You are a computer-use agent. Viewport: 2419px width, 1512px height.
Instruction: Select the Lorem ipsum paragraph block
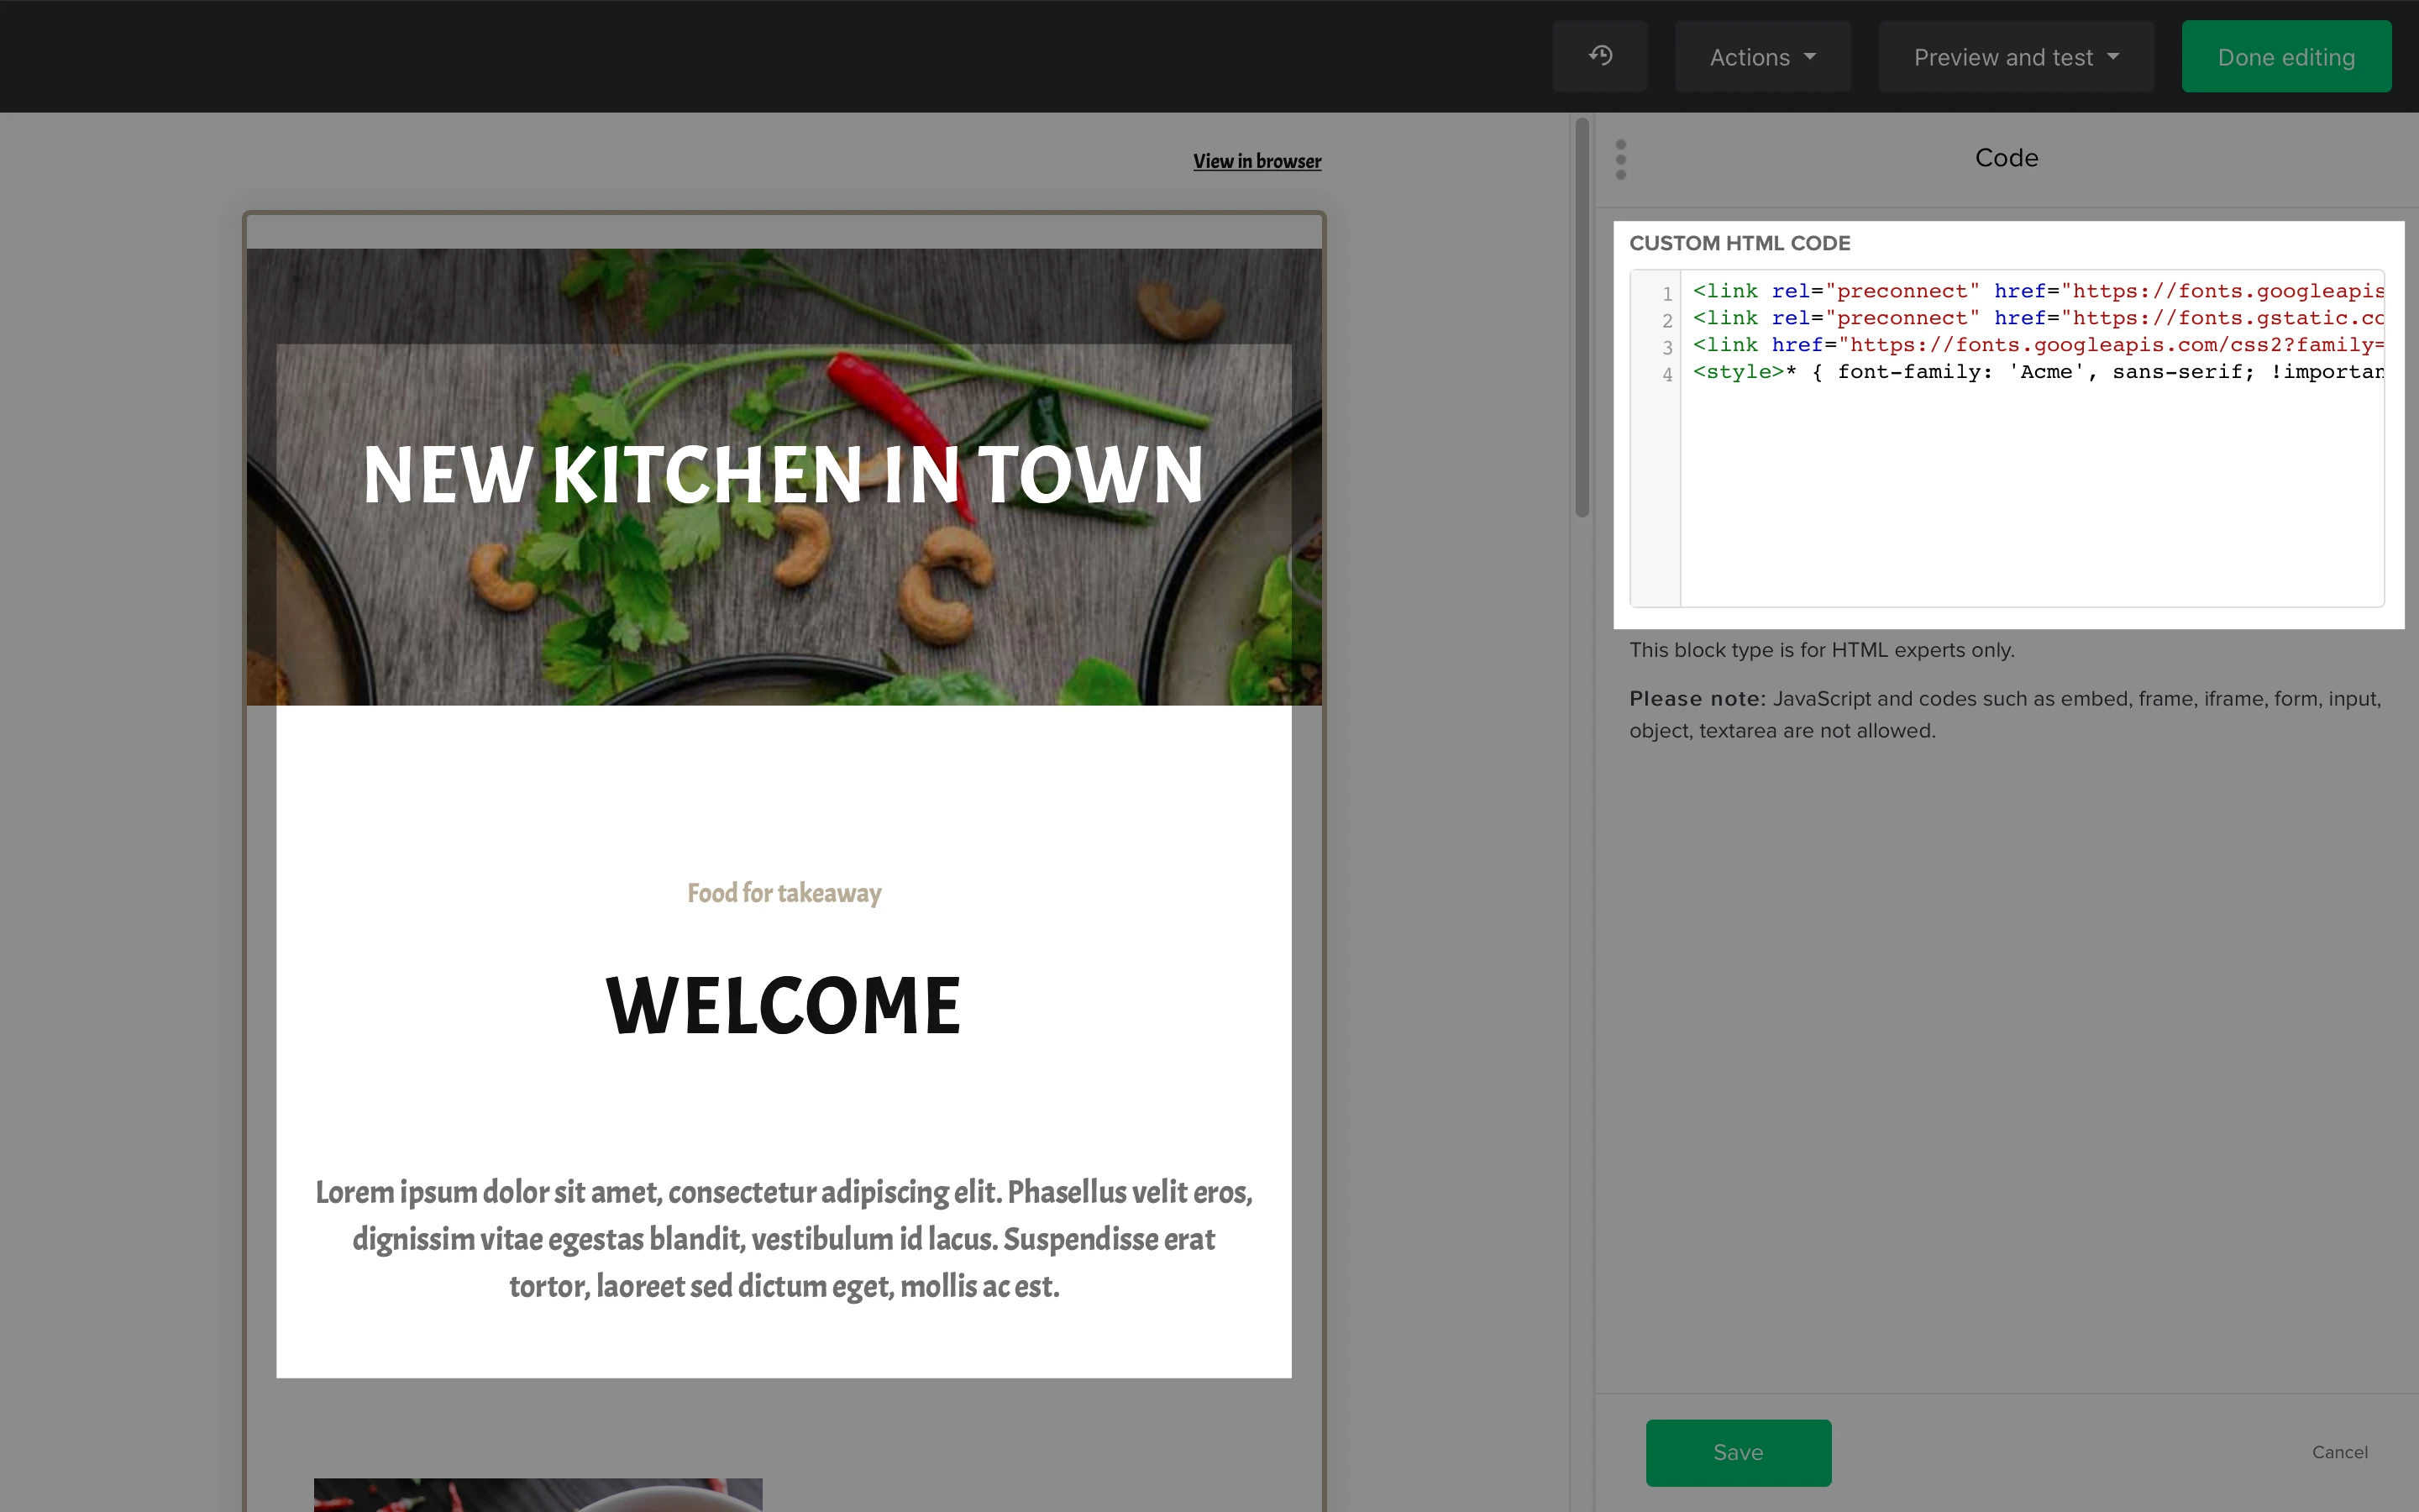783,1238
